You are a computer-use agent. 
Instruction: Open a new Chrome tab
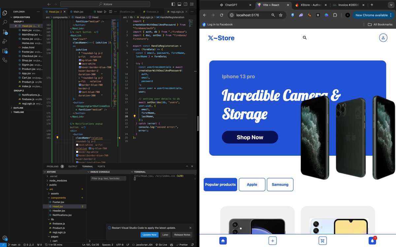pos(372,5)
